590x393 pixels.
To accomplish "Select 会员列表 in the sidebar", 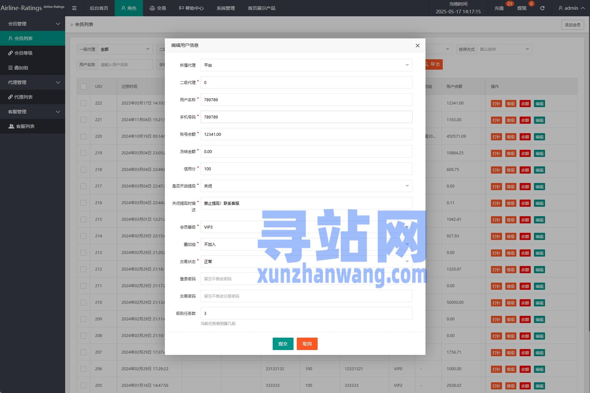I will [x=33, y=38].
